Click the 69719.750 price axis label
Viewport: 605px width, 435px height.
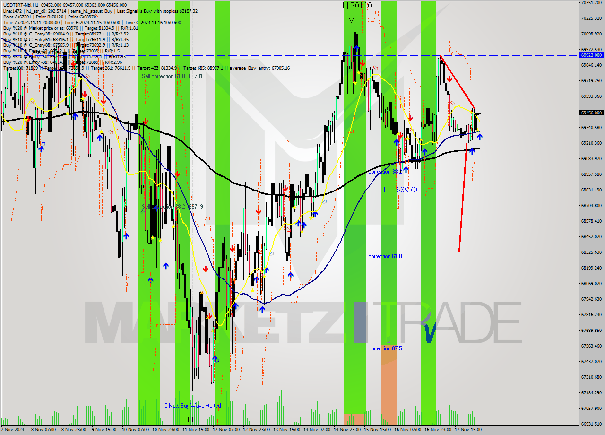pos(591,81)
